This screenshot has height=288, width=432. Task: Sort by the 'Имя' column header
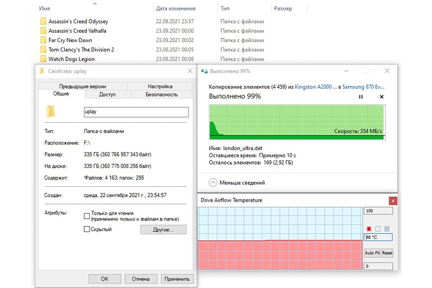click(x=44, y=9)
